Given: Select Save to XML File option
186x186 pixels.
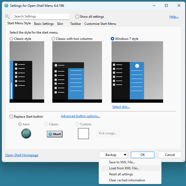Looking at the screenshot, I should click(x=122, y=162).
